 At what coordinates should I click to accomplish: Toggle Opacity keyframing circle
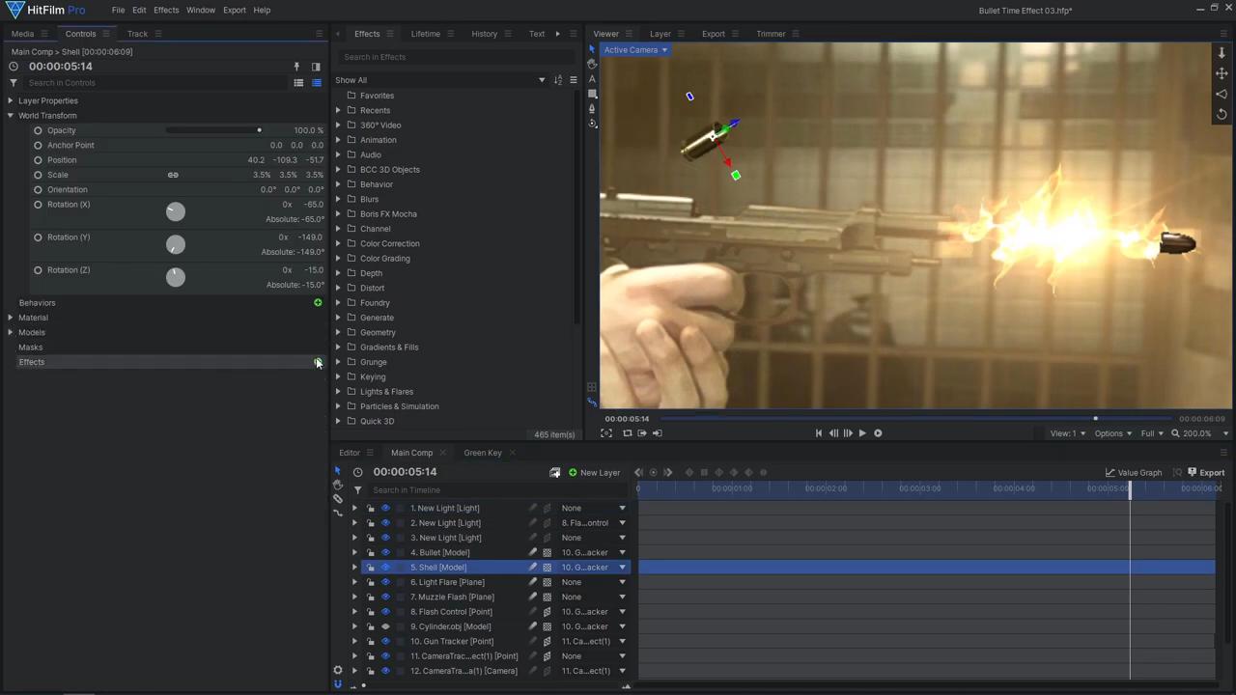click(38, 130)
